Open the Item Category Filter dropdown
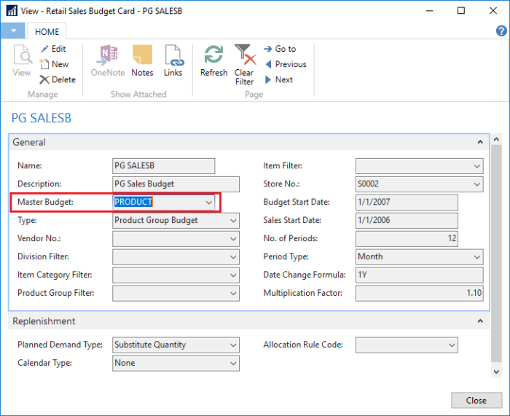 [x=233, y=275]
